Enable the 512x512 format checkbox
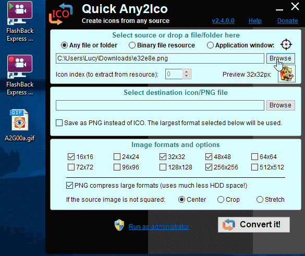The height and width of the screenshot is (256, 305). (x=254, y=167)
